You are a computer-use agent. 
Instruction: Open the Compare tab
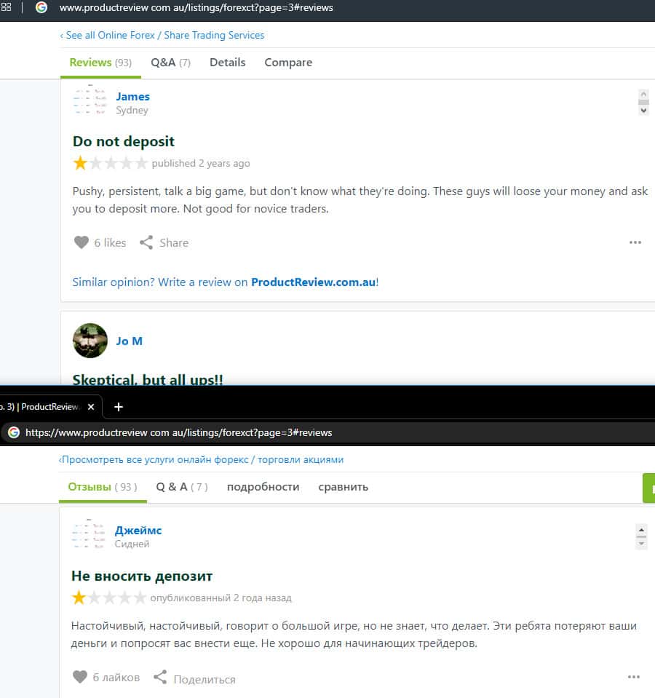click(288, 63)
